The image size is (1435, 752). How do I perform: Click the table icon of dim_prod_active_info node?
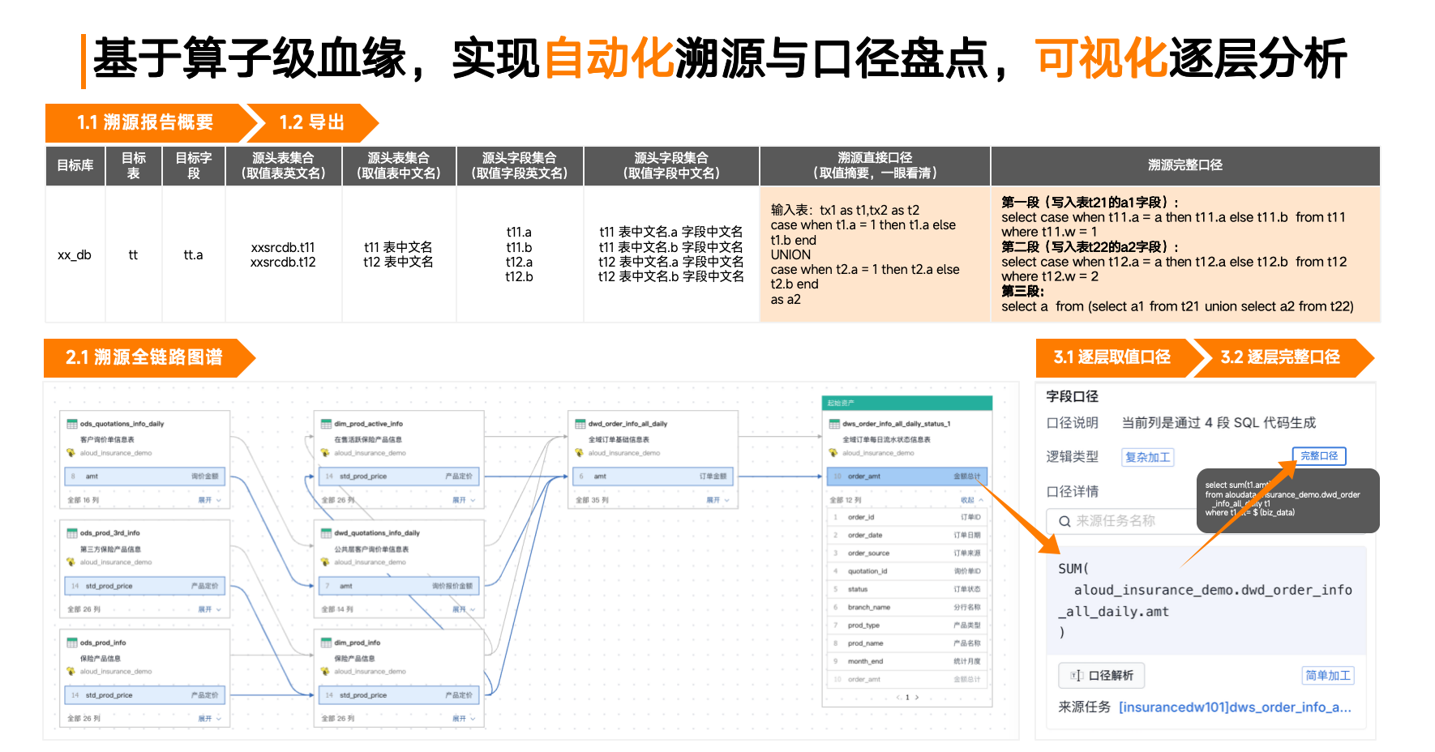click(x=326, y=424)
